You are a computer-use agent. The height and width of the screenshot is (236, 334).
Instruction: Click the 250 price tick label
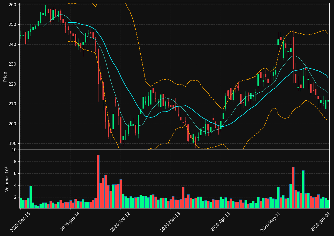click(x=13, y=24)
